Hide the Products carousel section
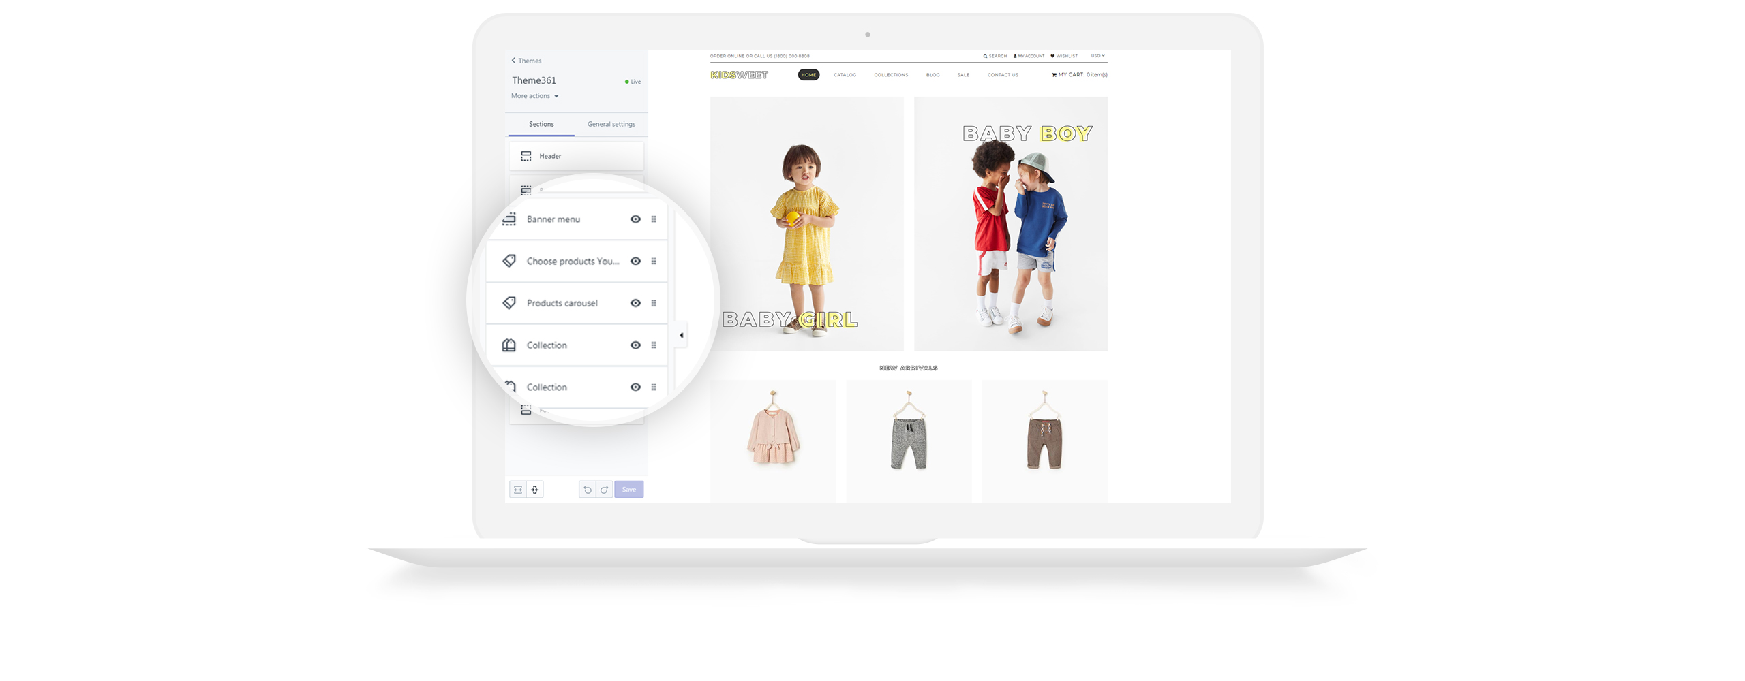 tap(635, 303)
